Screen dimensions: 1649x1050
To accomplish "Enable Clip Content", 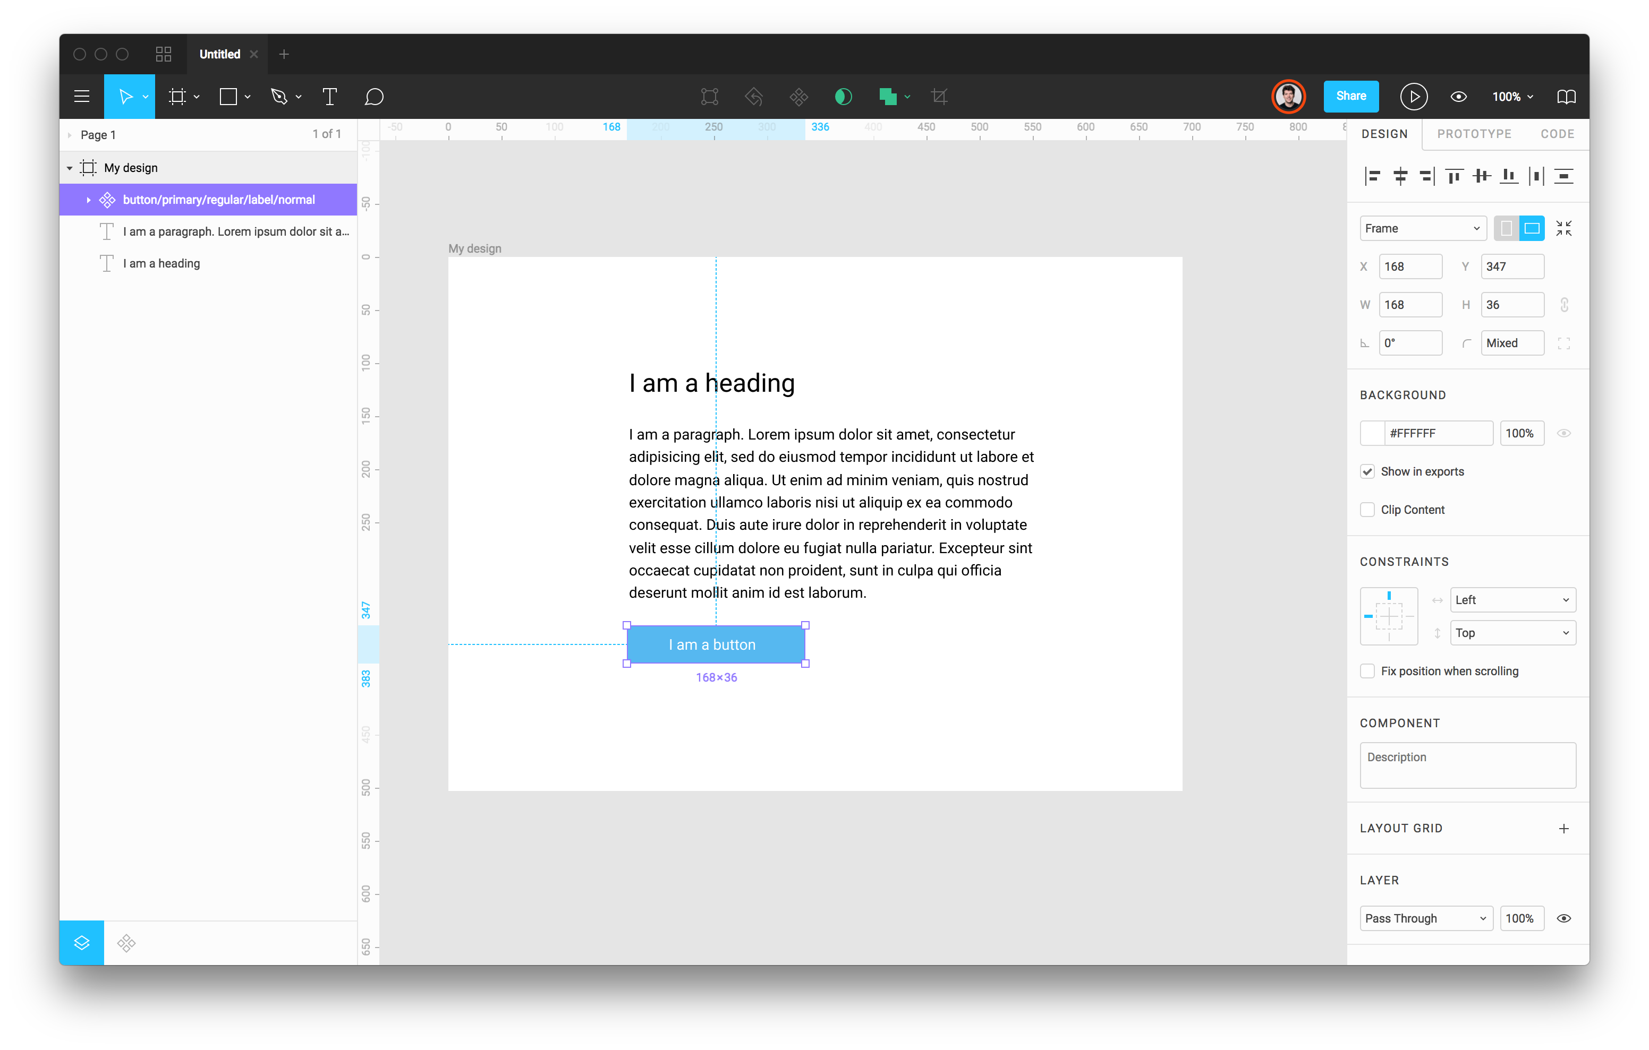I will click(1367, 509).
